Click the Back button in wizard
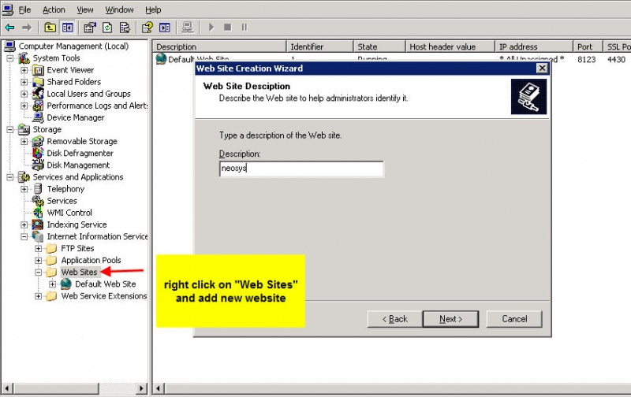Viewport: 631px width, 397px height. point(395,319)
